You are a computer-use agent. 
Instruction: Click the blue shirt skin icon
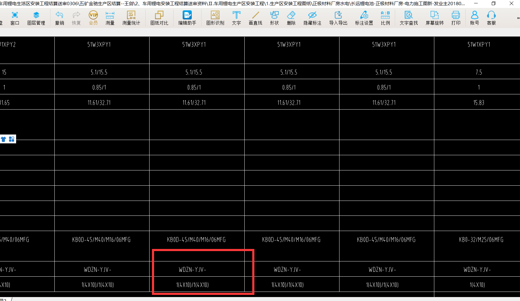pos(4,139)
